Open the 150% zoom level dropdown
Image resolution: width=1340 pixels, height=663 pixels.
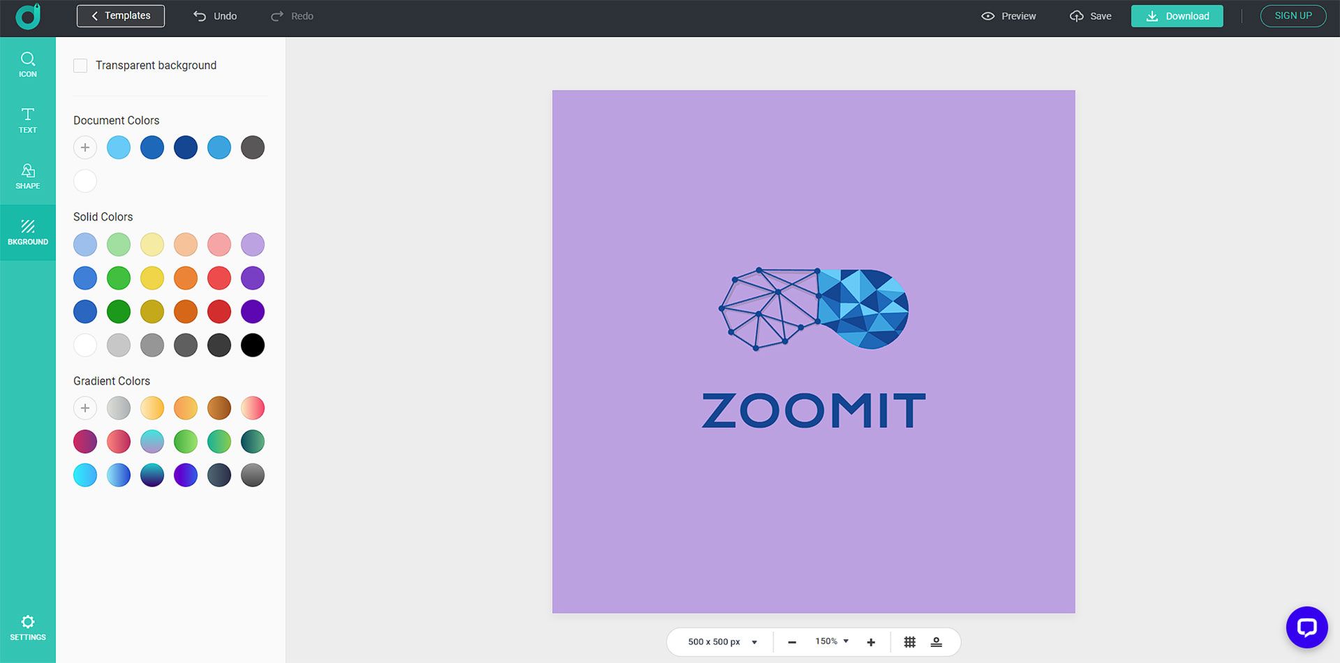tap(832, 641)
